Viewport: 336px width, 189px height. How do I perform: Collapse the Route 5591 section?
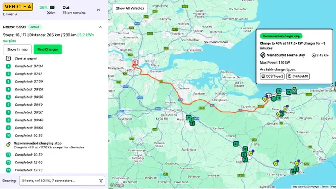pos(100,27)
